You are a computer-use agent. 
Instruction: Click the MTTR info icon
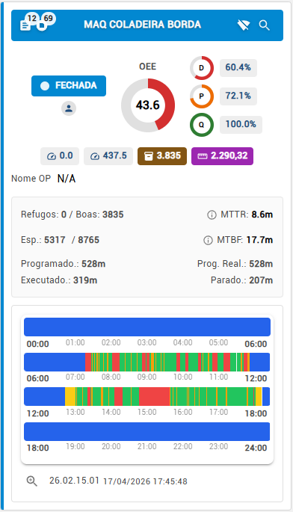[212, 215]
